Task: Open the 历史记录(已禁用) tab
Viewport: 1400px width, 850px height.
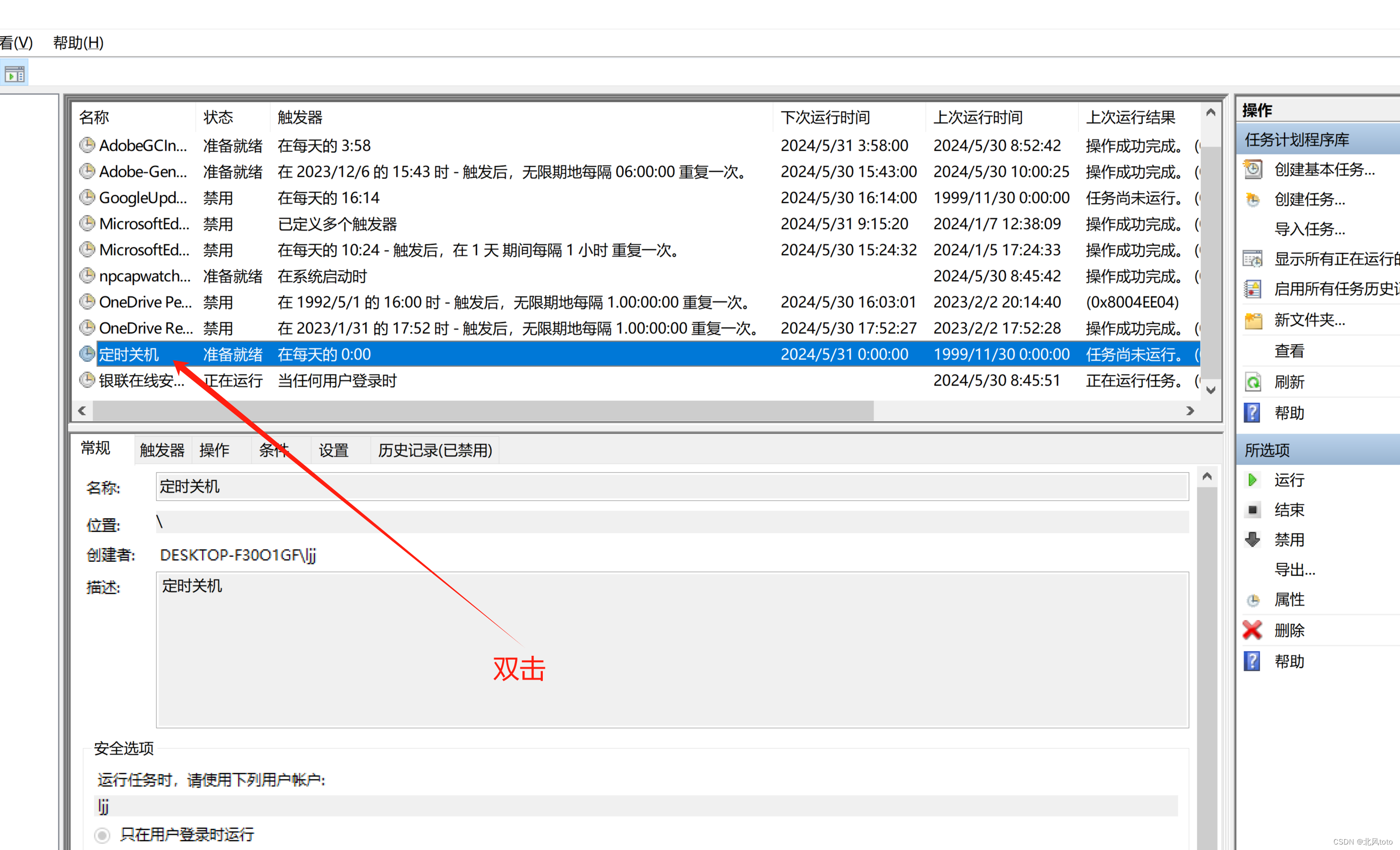Action: 435,450
